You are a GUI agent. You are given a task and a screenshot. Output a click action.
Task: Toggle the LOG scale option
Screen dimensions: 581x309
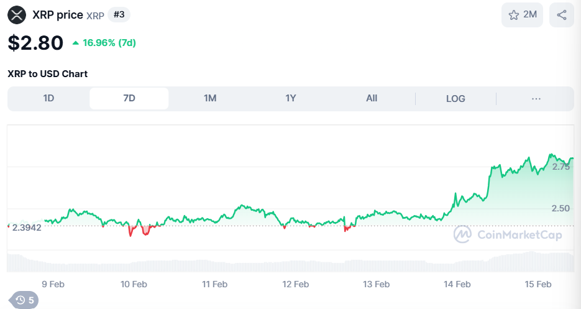pos(455,98)
